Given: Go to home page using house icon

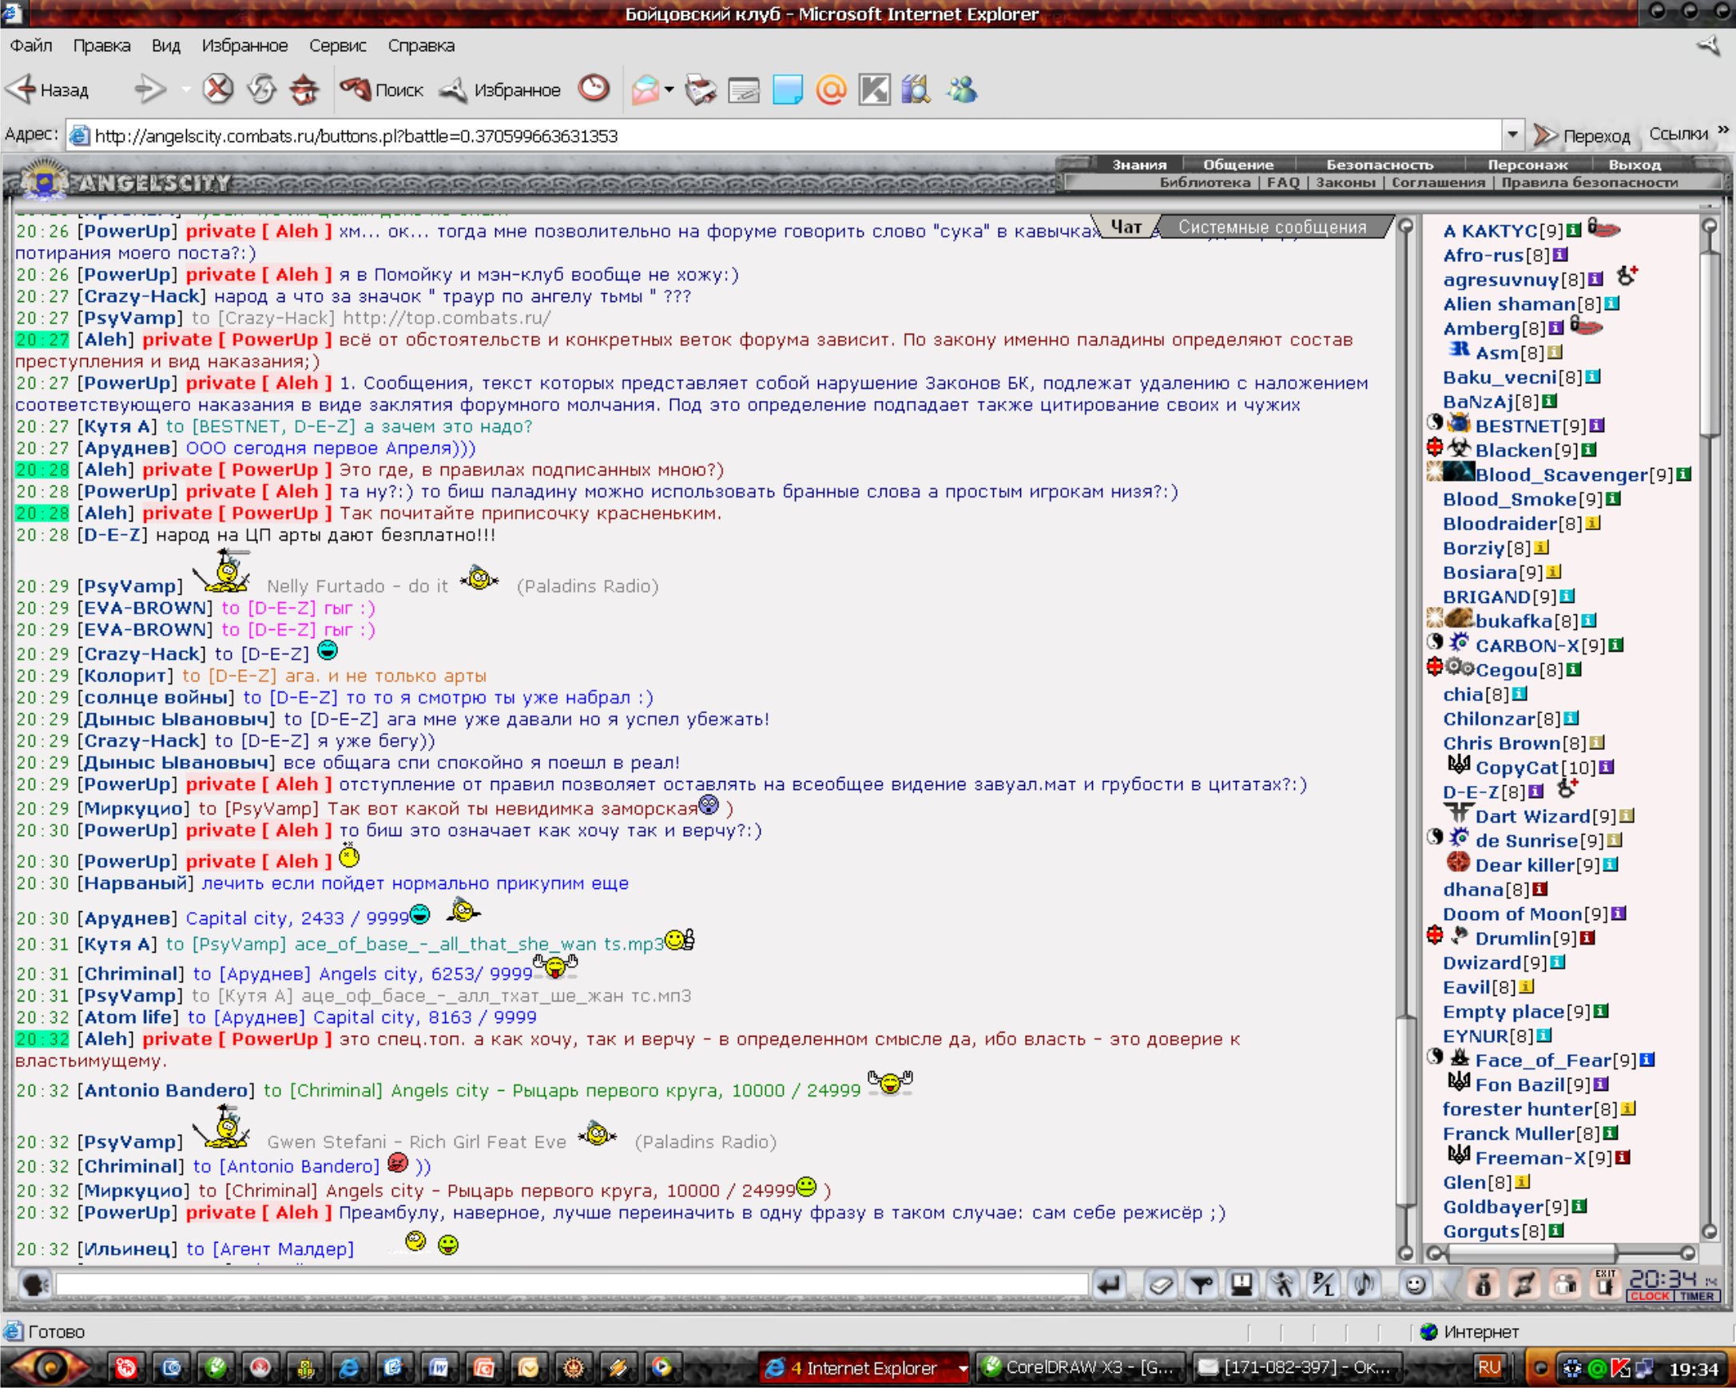Looking at the screenshot, I should click(x=304, y=89).
